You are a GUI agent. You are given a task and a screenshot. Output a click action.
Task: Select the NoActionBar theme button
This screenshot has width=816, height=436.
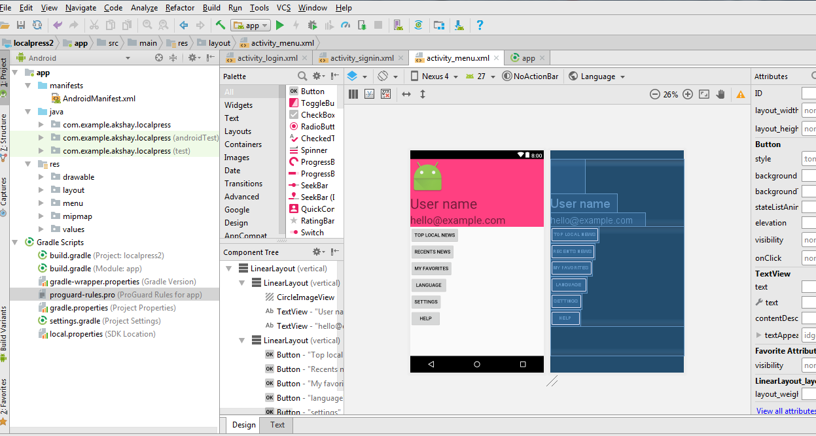point(530,76)
